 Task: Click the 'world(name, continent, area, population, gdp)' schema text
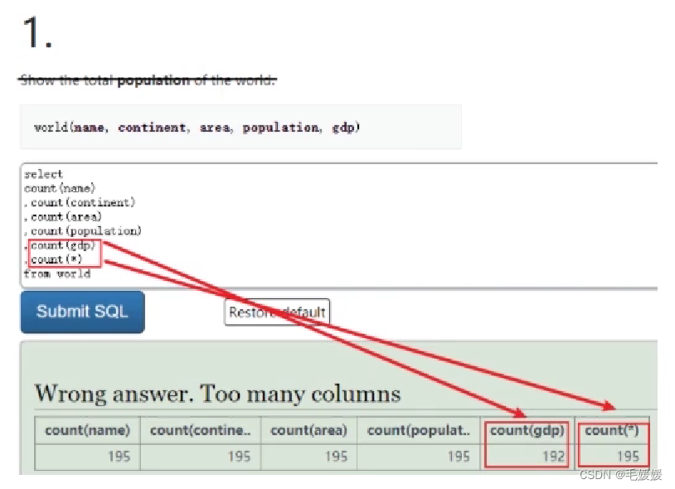pos(197,128)
